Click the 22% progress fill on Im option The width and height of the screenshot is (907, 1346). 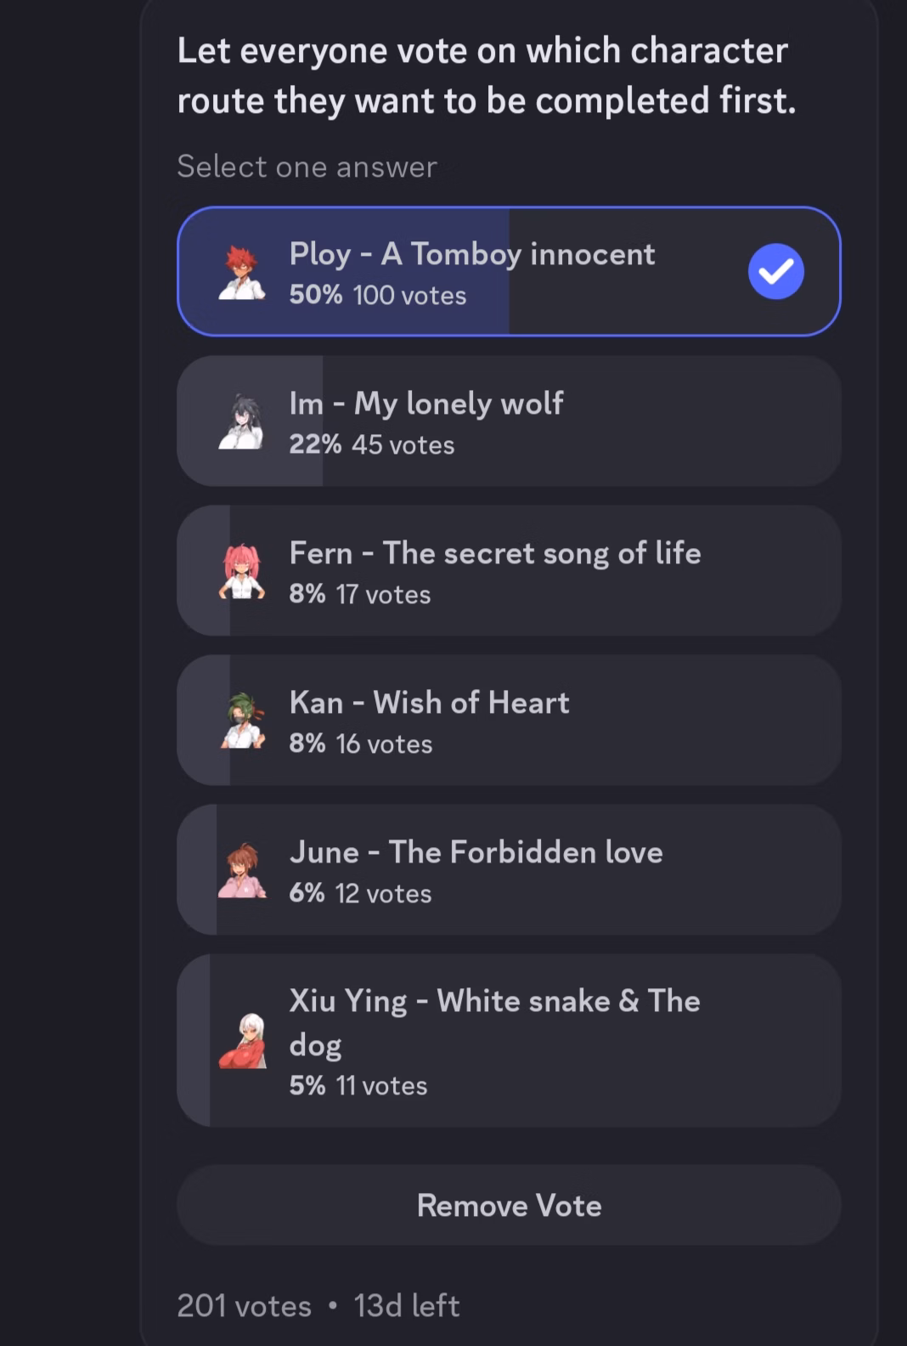[251, 421]
